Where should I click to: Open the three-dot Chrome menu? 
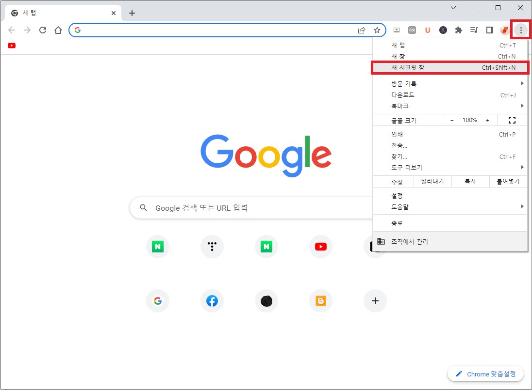click(x=521, y=30)
